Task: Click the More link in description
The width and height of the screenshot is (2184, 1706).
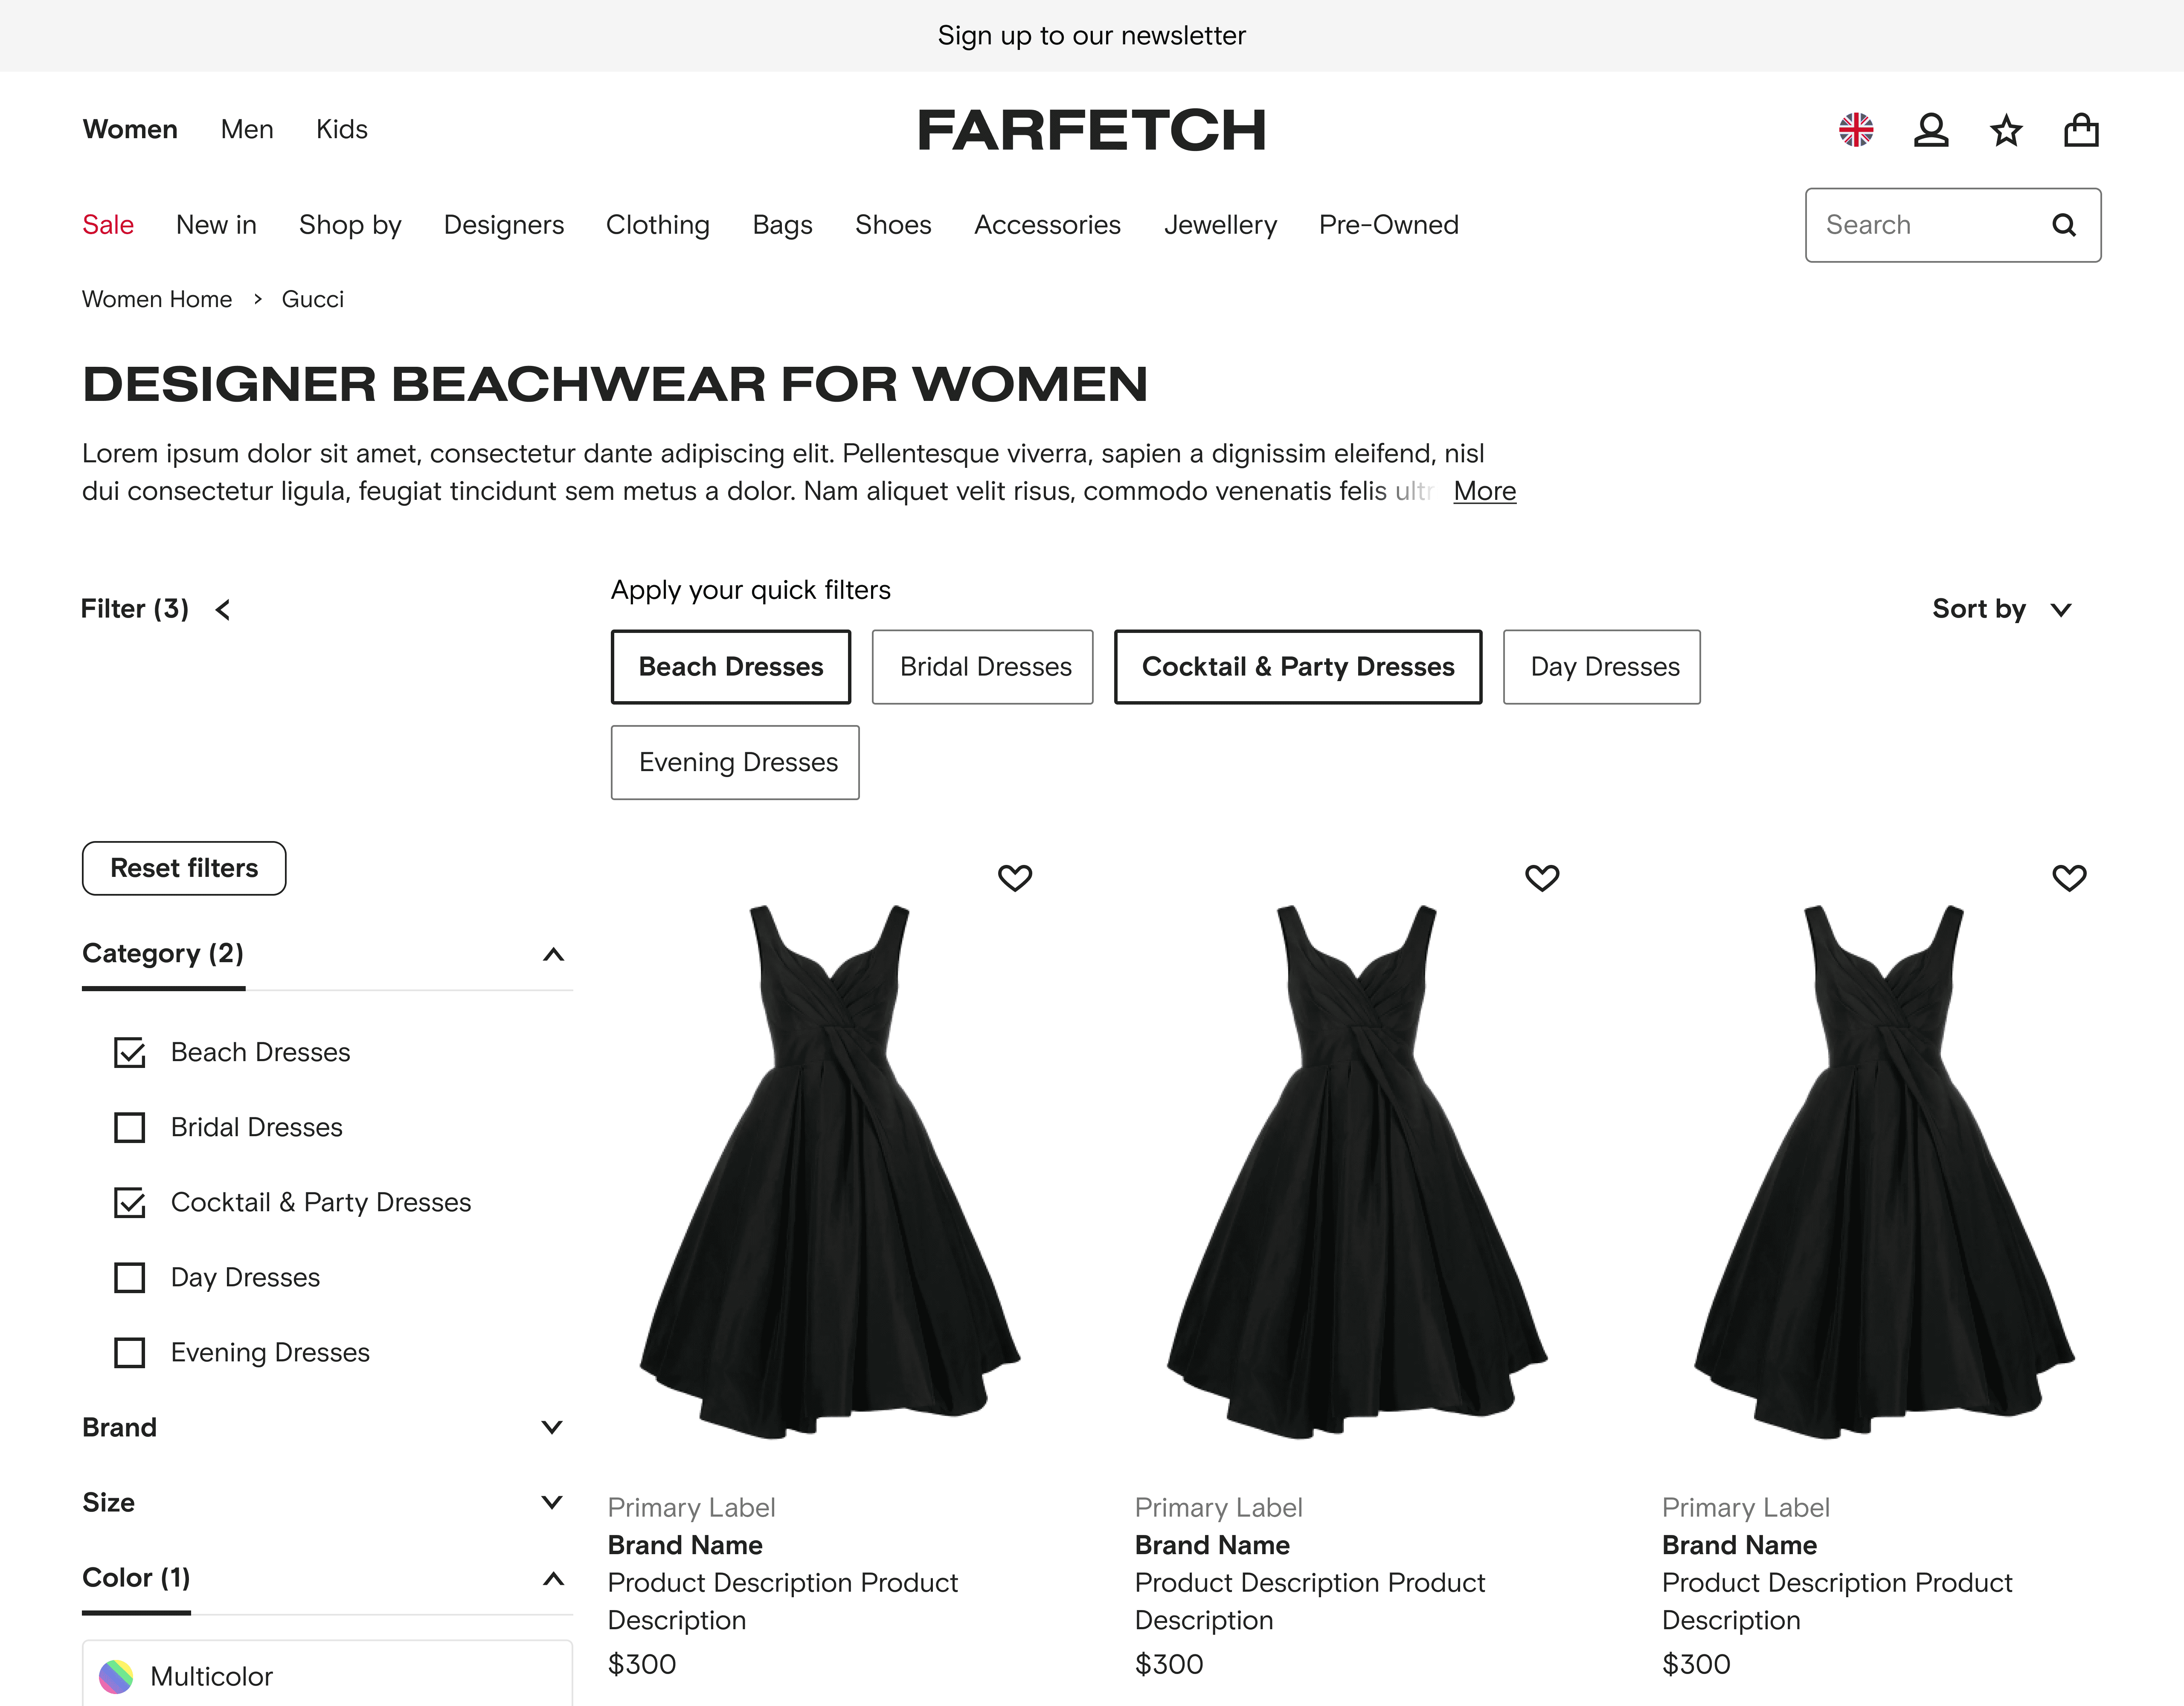Action: (1484, 491)
